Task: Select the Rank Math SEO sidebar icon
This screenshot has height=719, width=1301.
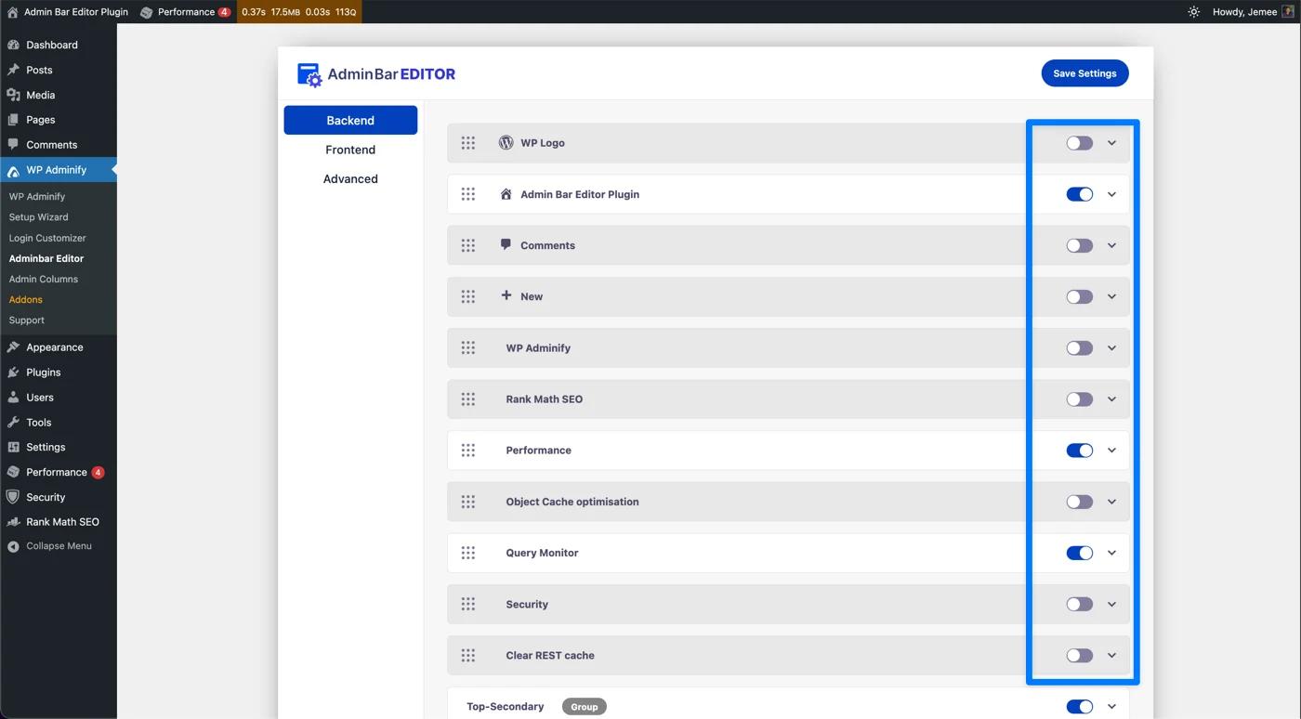Action: [15, 521]
